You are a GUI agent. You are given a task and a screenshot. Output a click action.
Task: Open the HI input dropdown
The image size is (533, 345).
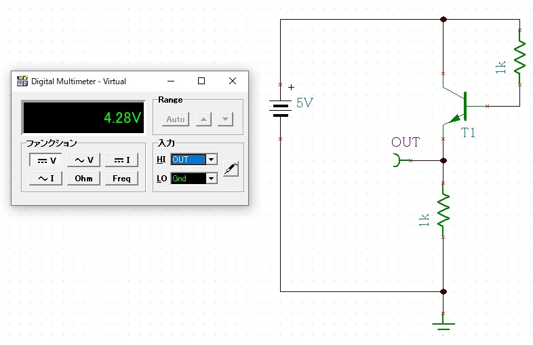pos(212,160)
